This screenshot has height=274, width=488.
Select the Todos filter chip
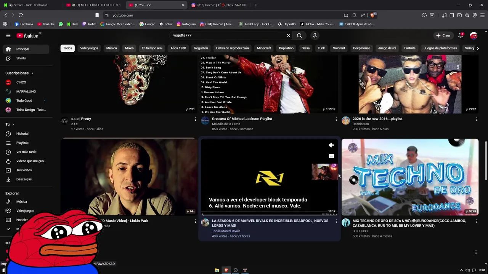pyautogui.click(x=67, y=48)
